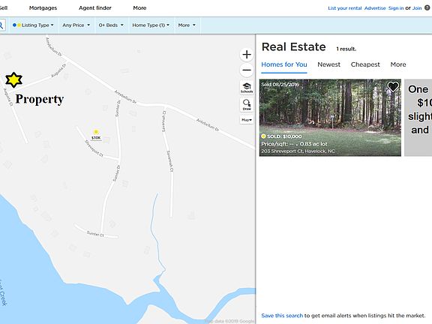
Task: Expand the Listing Type dropdown
Action: [33, 25]
